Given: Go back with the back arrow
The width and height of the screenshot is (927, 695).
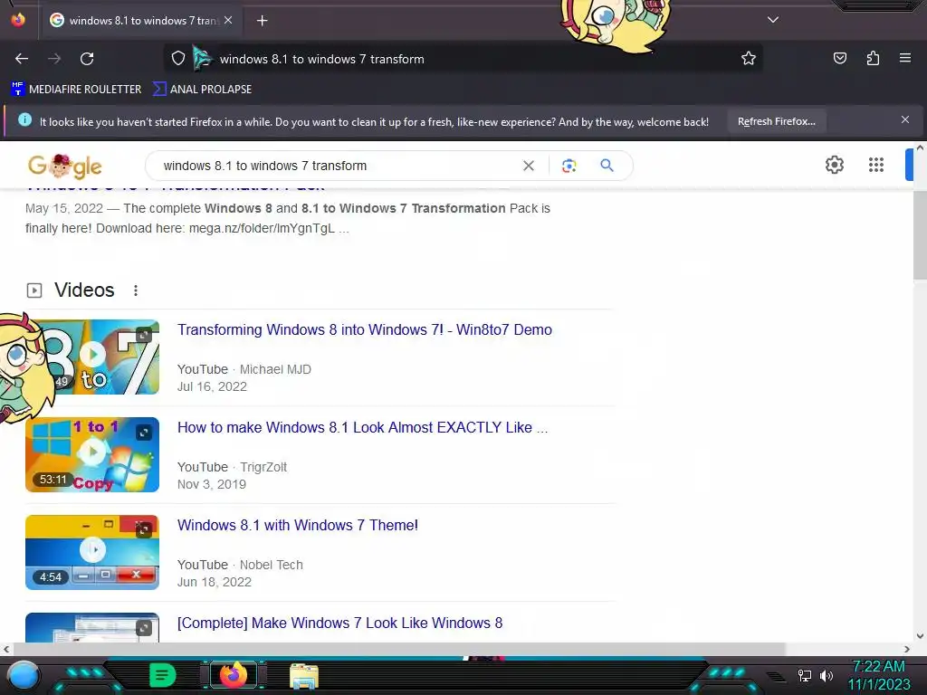Looking at the screenshot, I should (22, 59).
